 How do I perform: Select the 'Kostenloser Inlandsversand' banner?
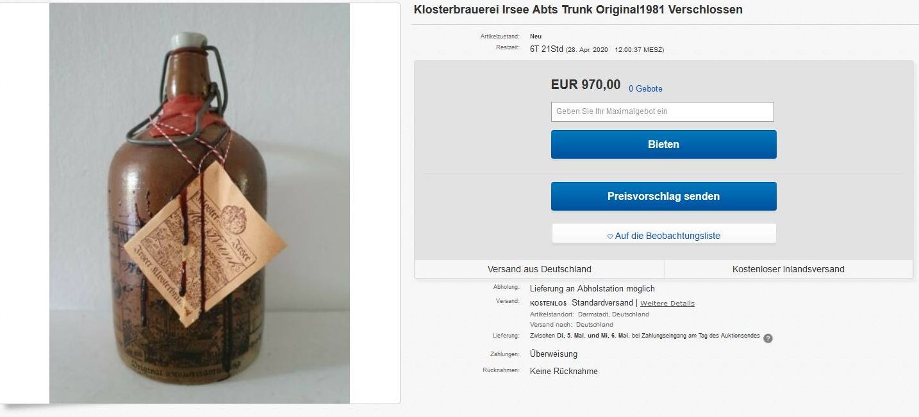tap(788, 269)
